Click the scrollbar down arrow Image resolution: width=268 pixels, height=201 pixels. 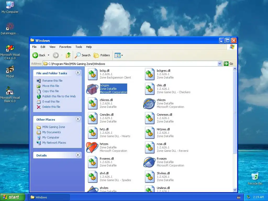(x=235, y=190)
